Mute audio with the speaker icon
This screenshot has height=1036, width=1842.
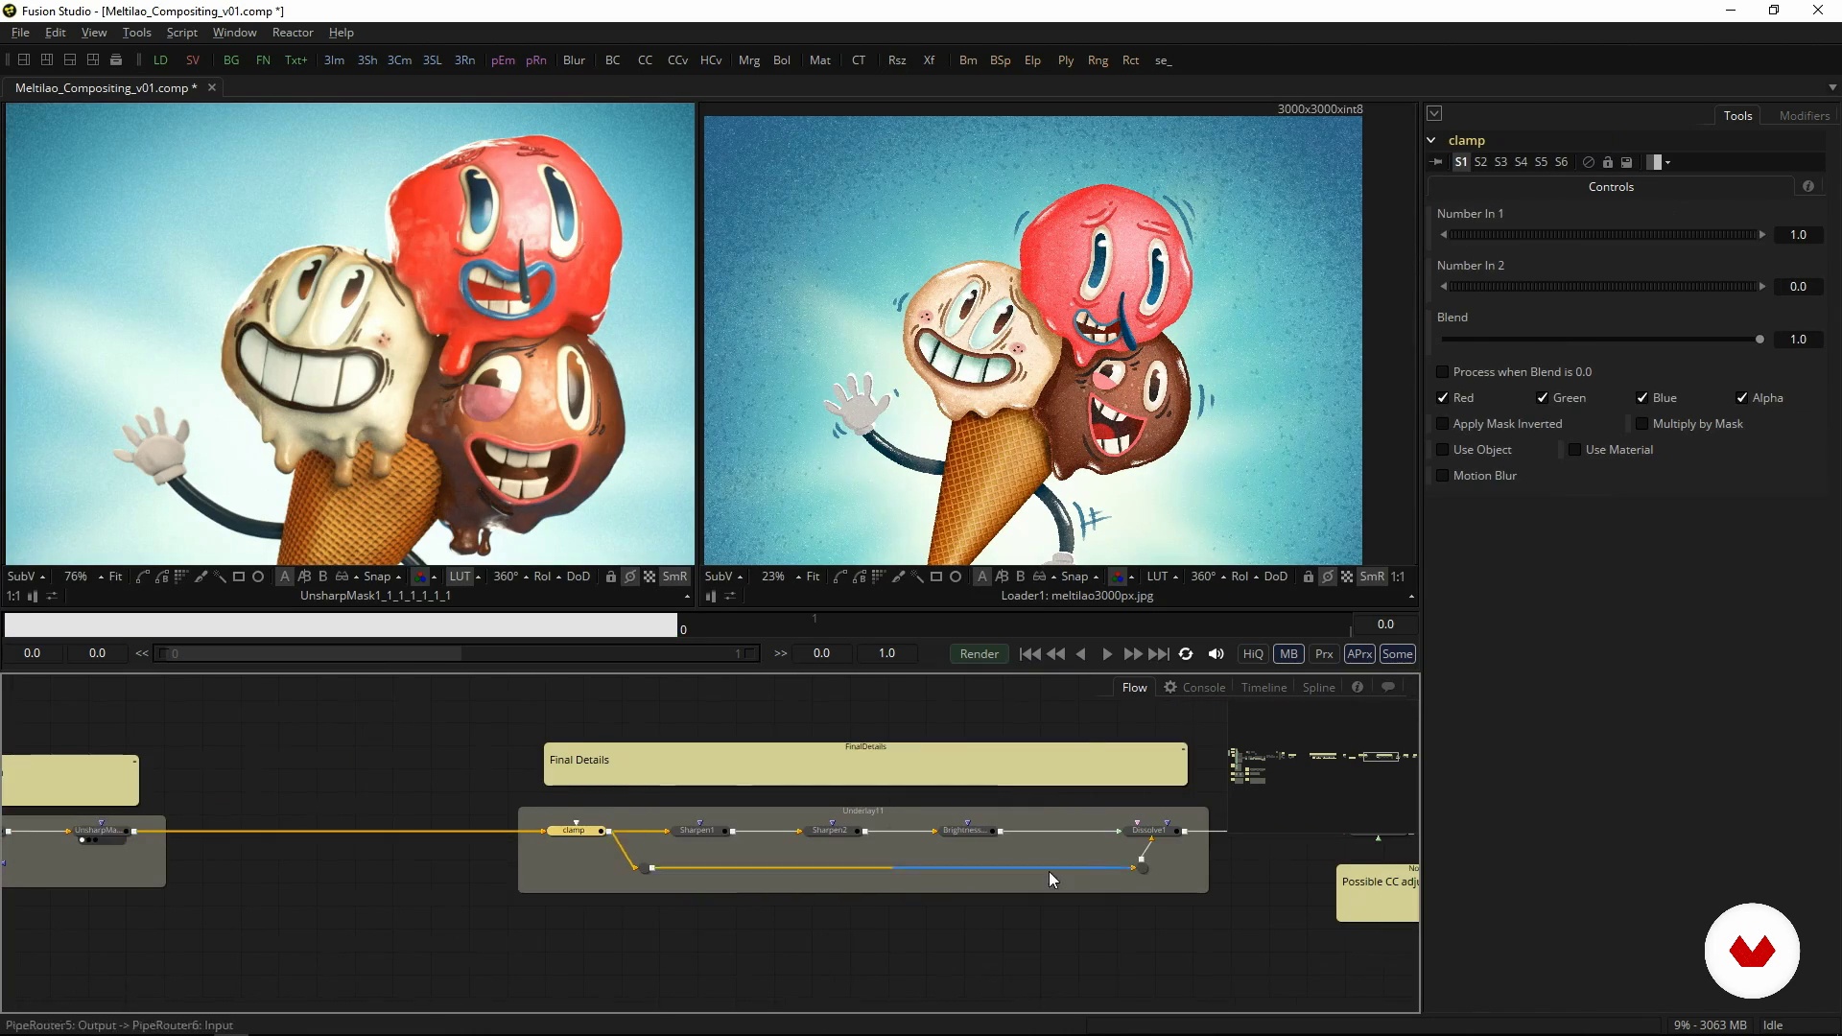click(1216, 654)
